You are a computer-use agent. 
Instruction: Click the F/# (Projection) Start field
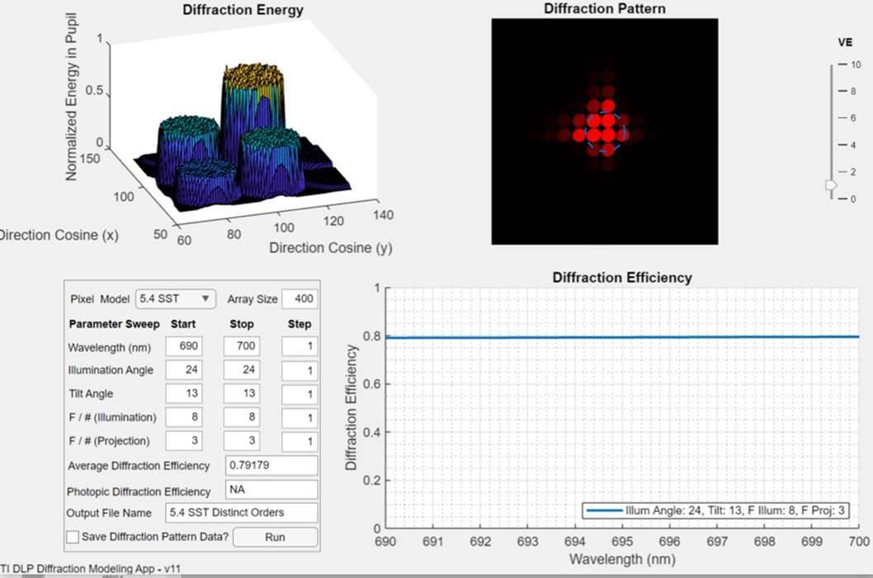(182, 440)
